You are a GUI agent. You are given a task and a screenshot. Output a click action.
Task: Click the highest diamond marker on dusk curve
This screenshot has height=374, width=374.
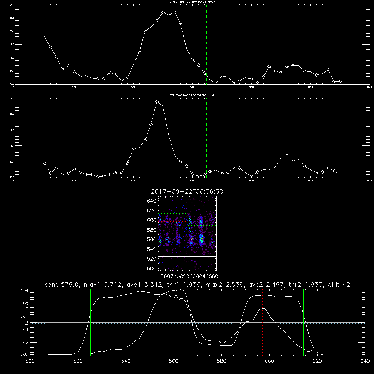tap(157, 102)
